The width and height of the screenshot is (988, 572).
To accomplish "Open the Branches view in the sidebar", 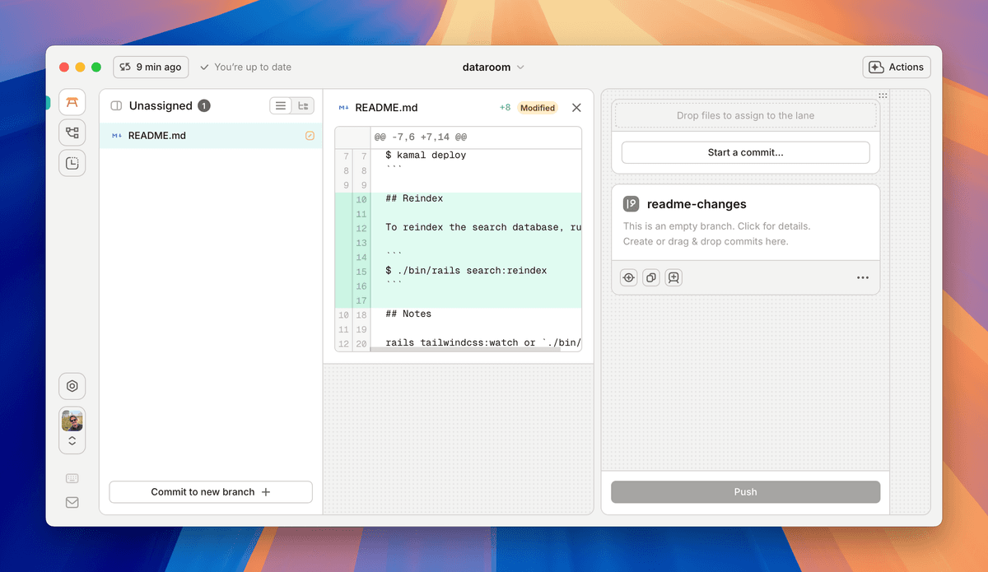I will click(72, 133).
